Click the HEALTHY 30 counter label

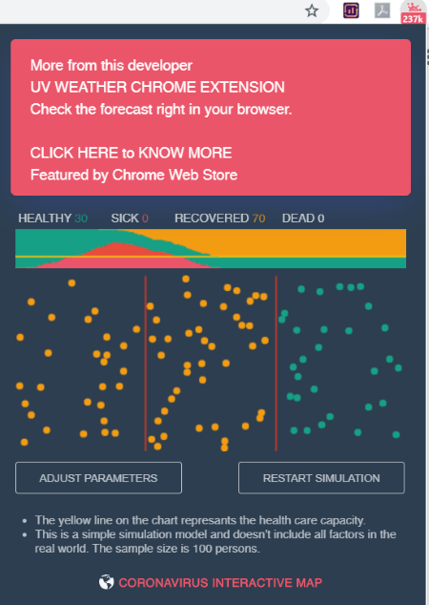[x=52, y=219]
